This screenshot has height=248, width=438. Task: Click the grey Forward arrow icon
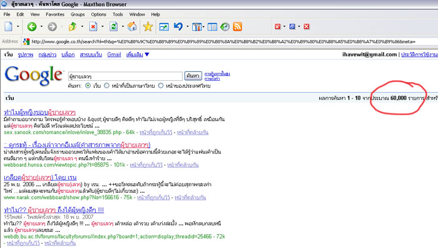point(52,26)
